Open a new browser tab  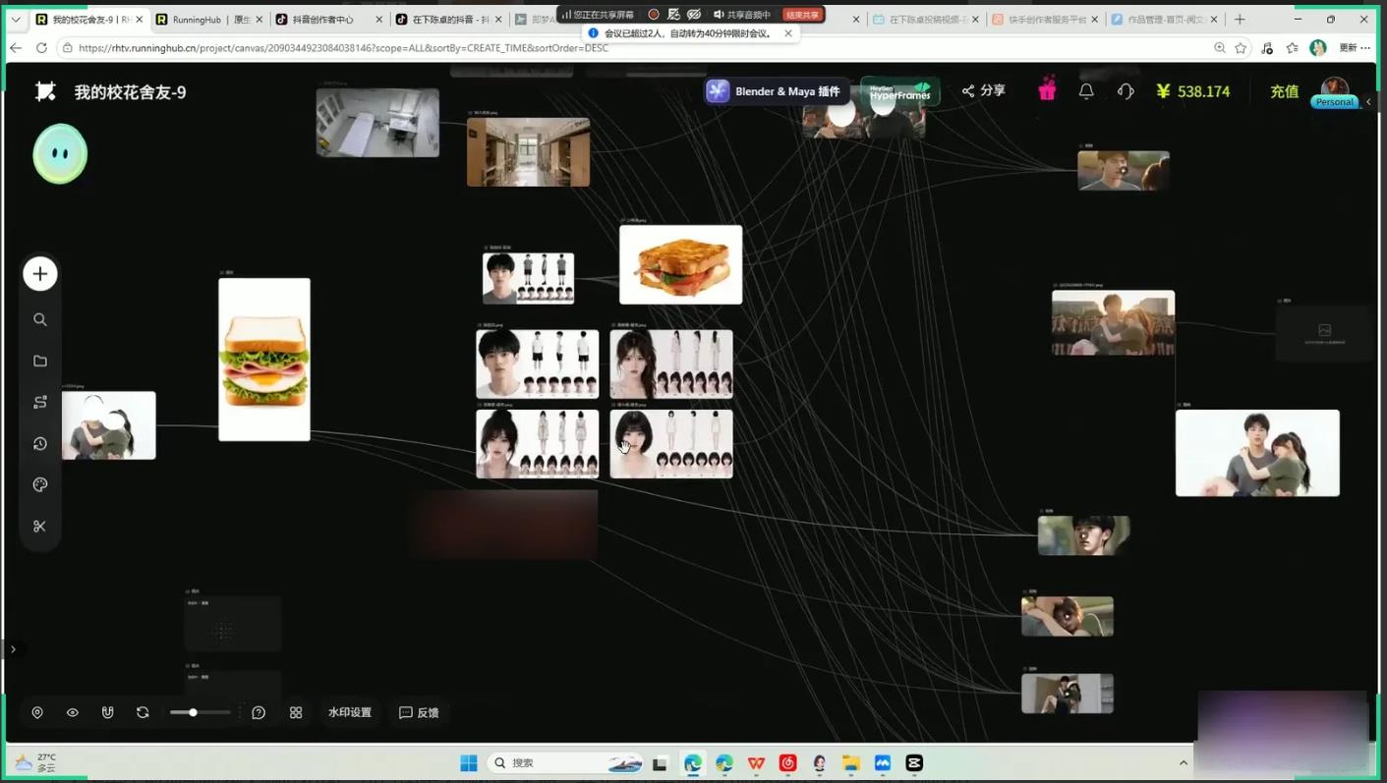point(1240,19)
